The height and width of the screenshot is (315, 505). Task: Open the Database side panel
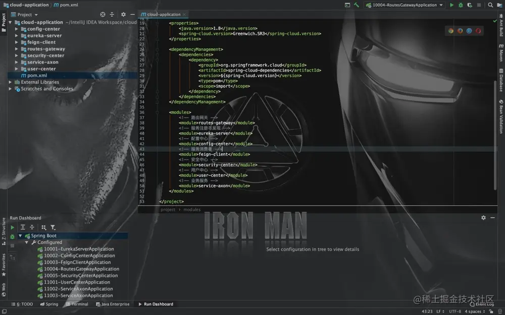(501, 80)
